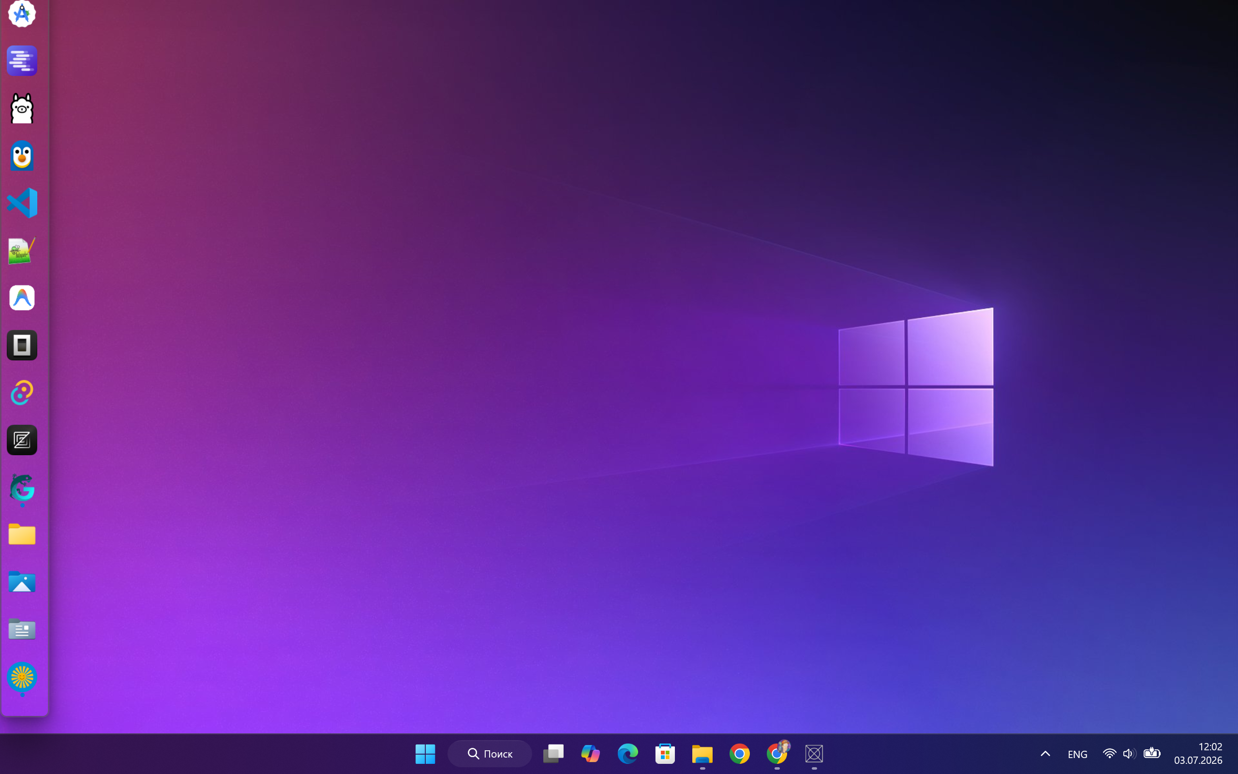Switch input language from ENG

(1077, 754)
